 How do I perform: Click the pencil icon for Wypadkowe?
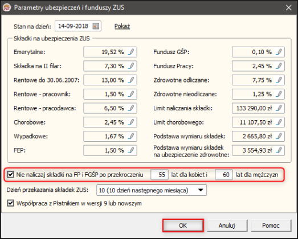[x=131, y=137]
